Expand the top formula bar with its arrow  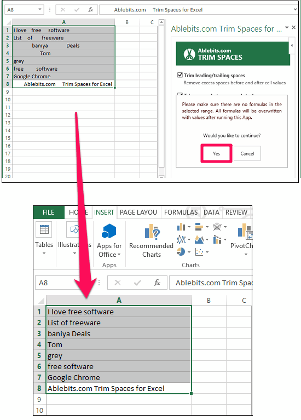coord(295,9)
